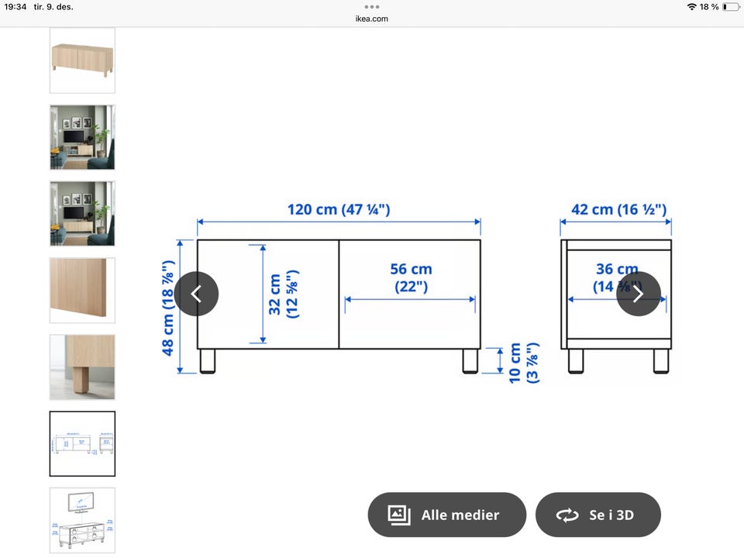The width and height of the screenshot is (744, 558).
Task: View the product with Se i 3D
Action: coord(598,515)
